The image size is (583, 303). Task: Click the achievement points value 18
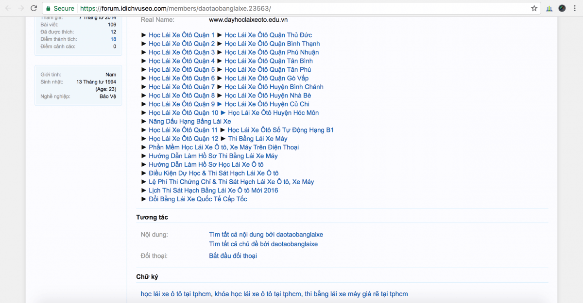[113, 39]
